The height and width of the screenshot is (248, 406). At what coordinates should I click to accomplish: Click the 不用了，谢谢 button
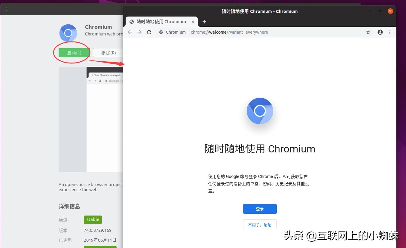coord(260,225)
